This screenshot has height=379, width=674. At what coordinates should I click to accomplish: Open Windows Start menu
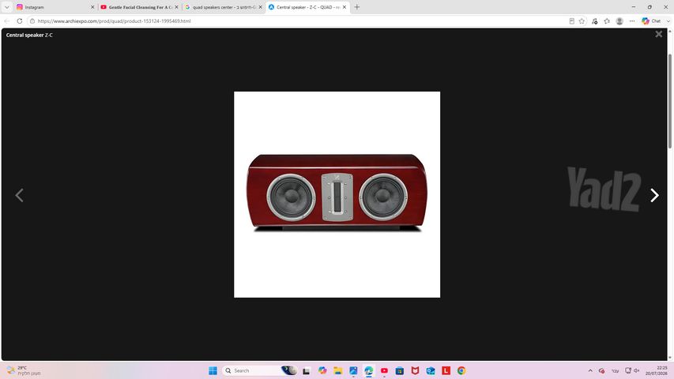tap(213, 370)
